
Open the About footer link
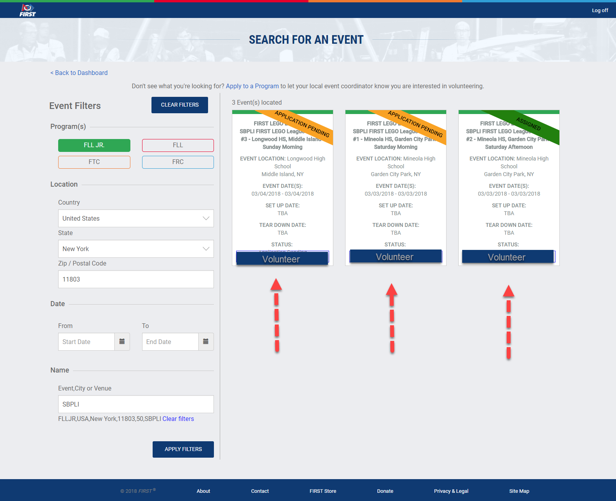click(203, 491)
